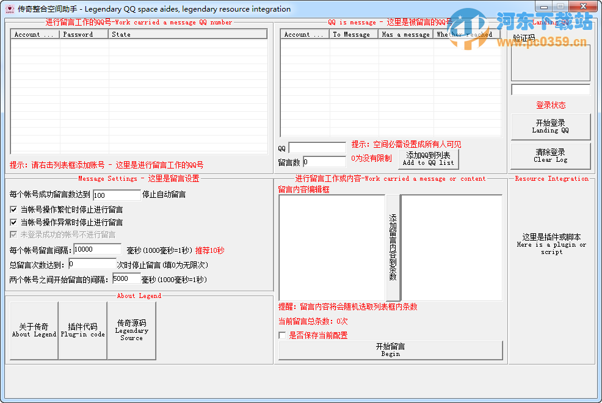Click the 当前留言总条数 count text
This screenshot has width=602, height=403.
tap(313, 321)
